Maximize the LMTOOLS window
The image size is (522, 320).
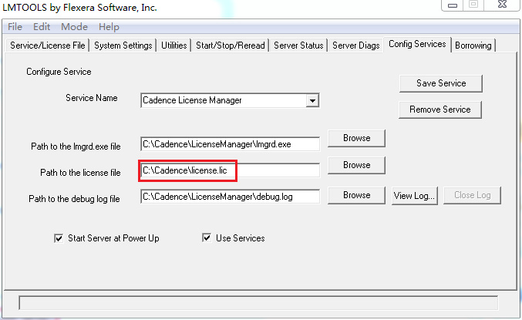coord(473,5)
